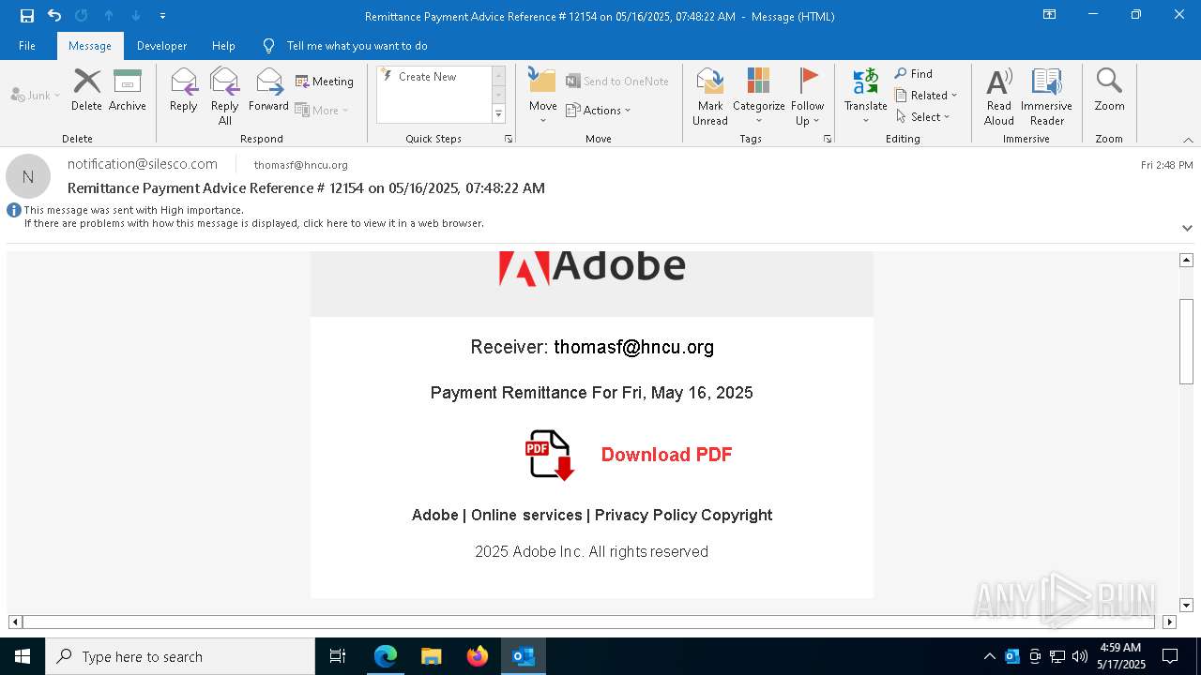
Task: Click the sender address notification@silesco.com
Action: pyautogui.click(x=143, y=164)
